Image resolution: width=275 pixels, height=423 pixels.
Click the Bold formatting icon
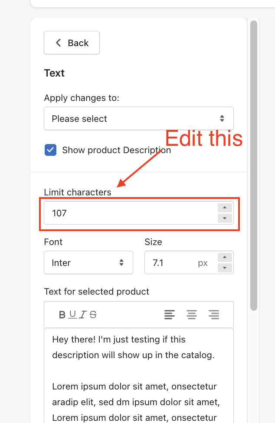click(x=62, y=315)
